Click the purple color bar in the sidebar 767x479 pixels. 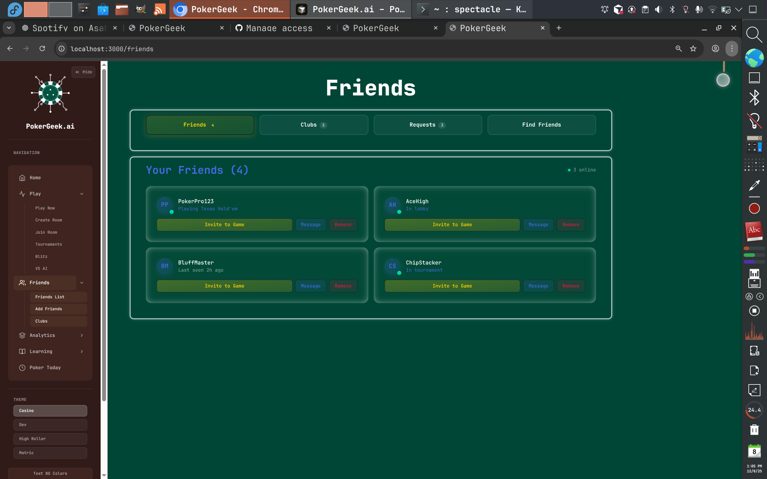[x=754, y=262]
